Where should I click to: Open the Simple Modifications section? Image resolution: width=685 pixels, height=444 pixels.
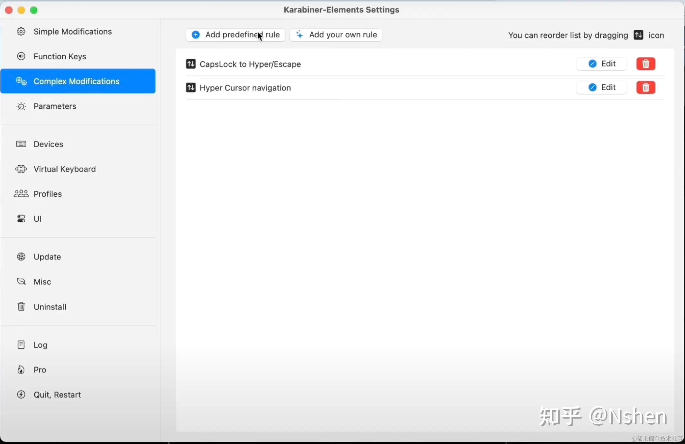point(78,32)
